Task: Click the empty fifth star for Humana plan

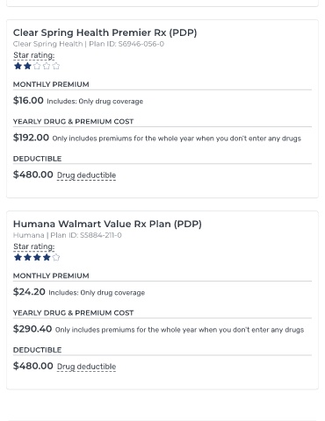Action: (56, 257)
